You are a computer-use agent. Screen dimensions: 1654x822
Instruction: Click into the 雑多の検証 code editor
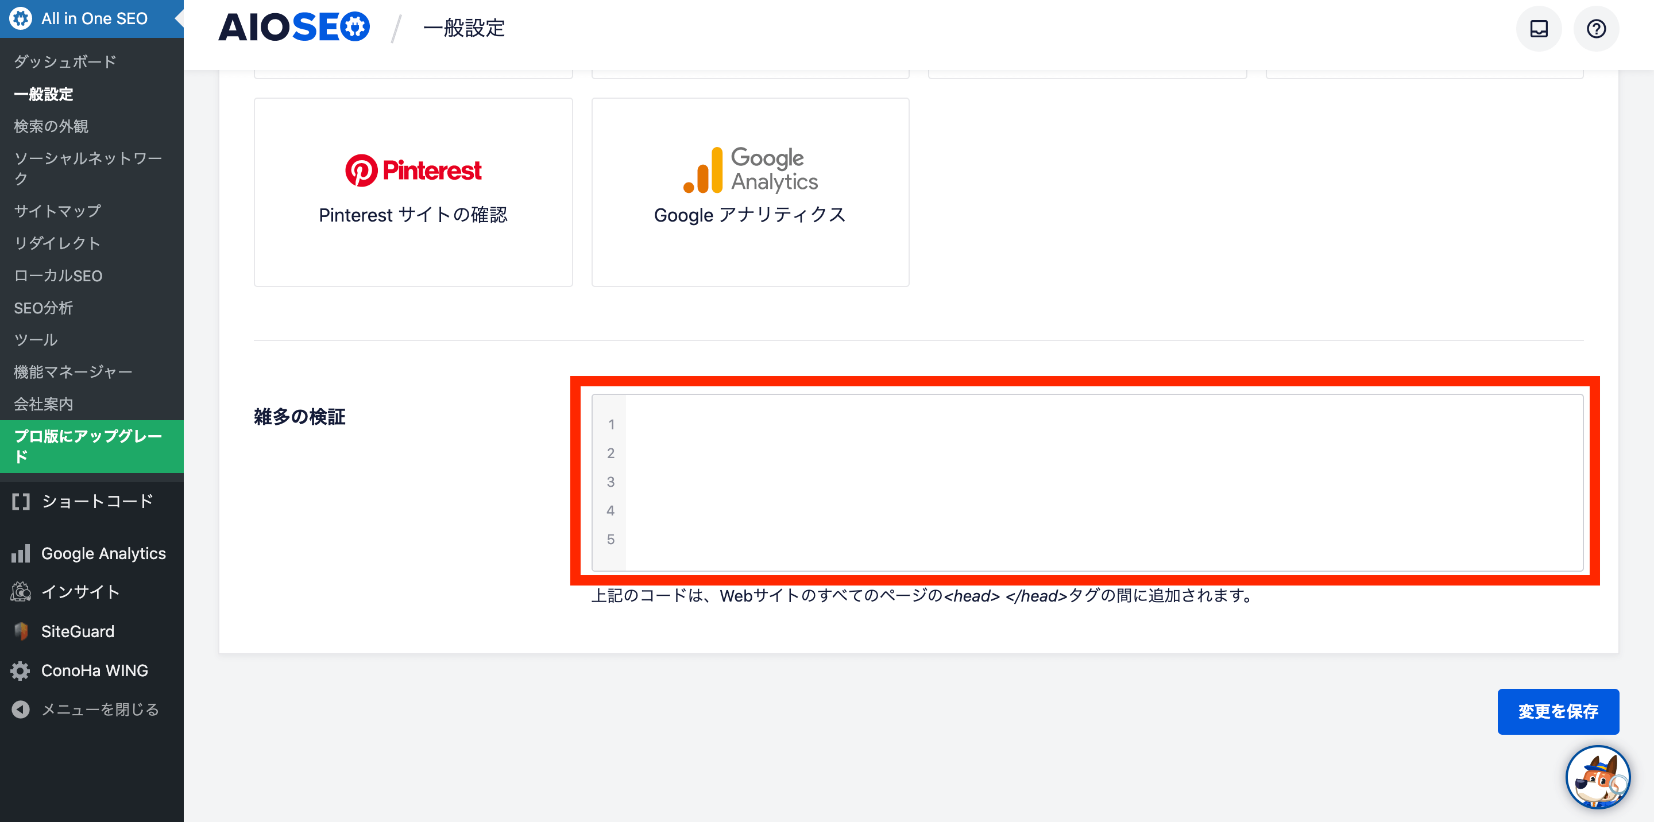click(x=1103, y=483)
